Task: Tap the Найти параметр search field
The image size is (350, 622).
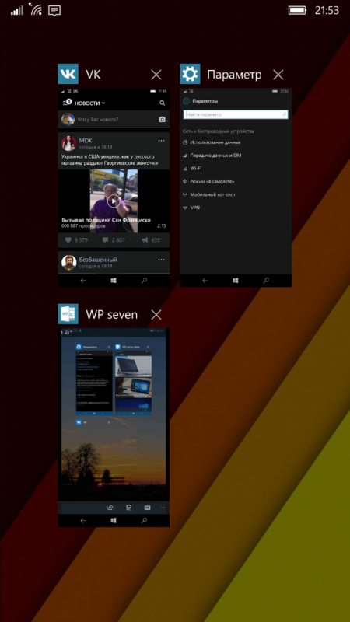Action: click(236, 114)
